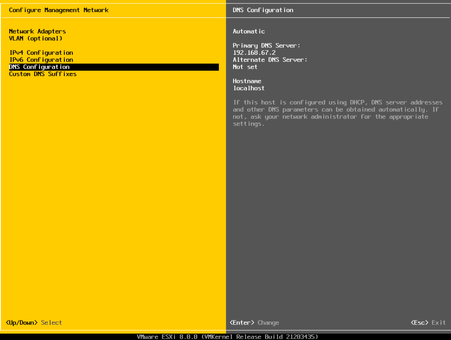Open IPv4 Configuration option

click(41, 53)
